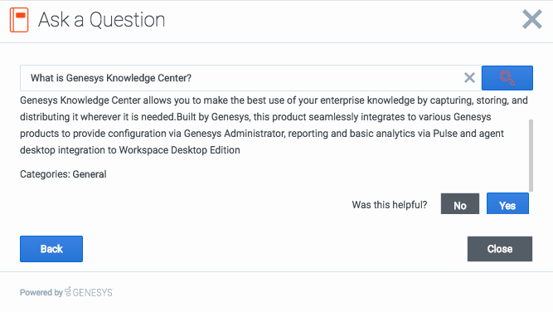Screen dimensions: 553x312
Task: Click the gray Close button
Action: tap(500, 249)
